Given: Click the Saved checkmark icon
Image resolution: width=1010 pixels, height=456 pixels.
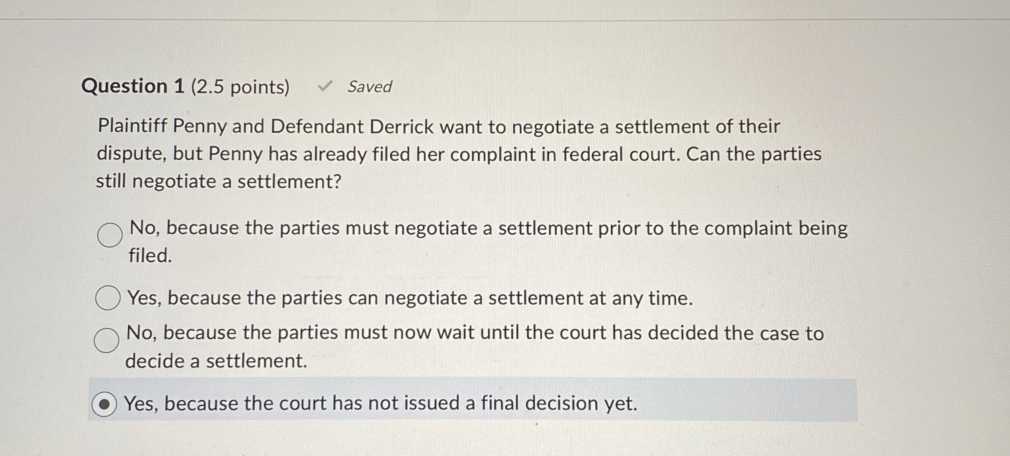Looking at the screenshot, I should pyautogui.click(x=325, y=86).
